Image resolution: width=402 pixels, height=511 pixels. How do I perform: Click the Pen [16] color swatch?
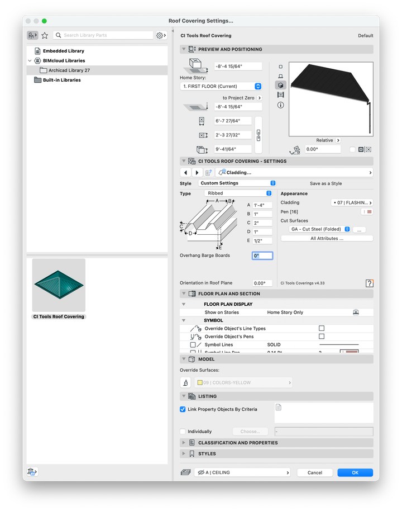click(x=367, y=212)
